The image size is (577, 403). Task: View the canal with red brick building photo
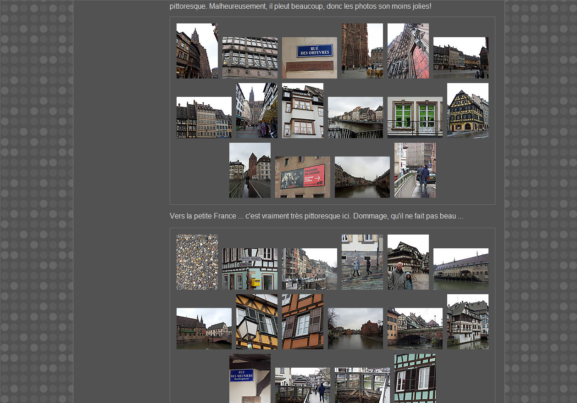[x=355, y=328]
